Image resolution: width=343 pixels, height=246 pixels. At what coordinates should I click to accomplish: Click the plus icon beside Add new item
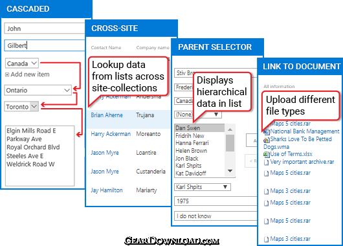pos(7,74)
